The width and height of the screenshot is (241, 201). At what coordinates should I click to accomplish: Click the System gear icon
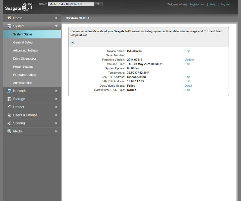(x=9, y=26)
